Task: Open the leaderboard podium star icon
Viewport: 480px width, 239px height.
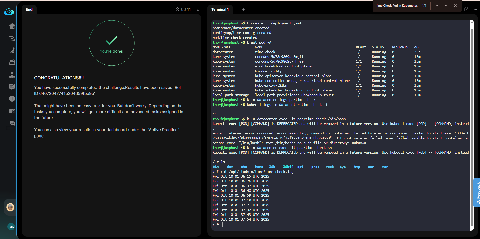Action: 12,75
